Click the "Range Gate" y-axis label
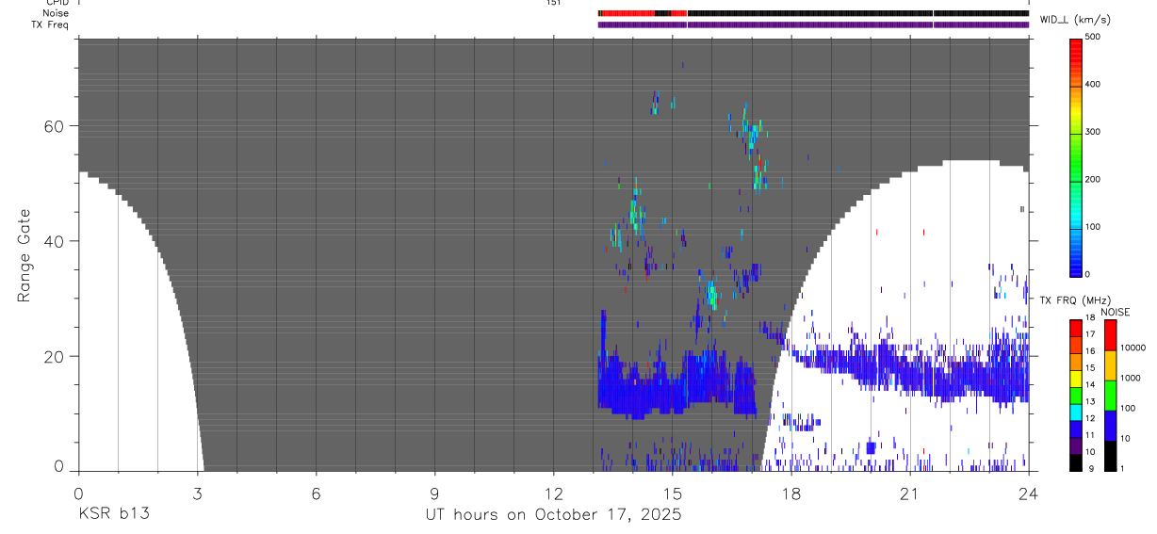1157x534 pixels. coord(24,255)
